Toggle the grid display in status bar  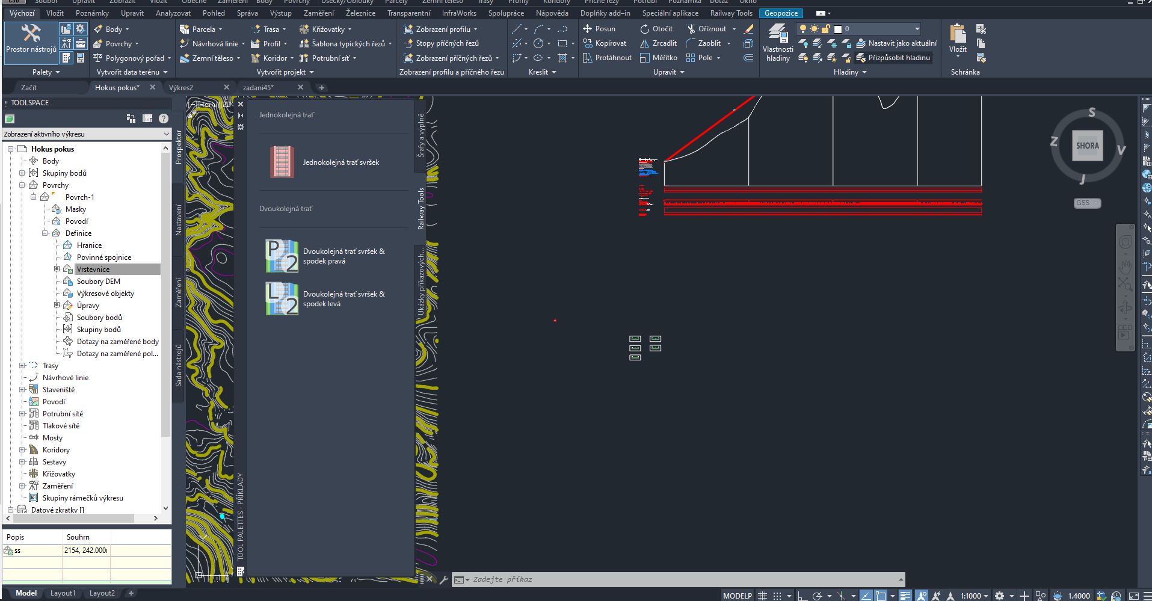[x=762, y=596]
